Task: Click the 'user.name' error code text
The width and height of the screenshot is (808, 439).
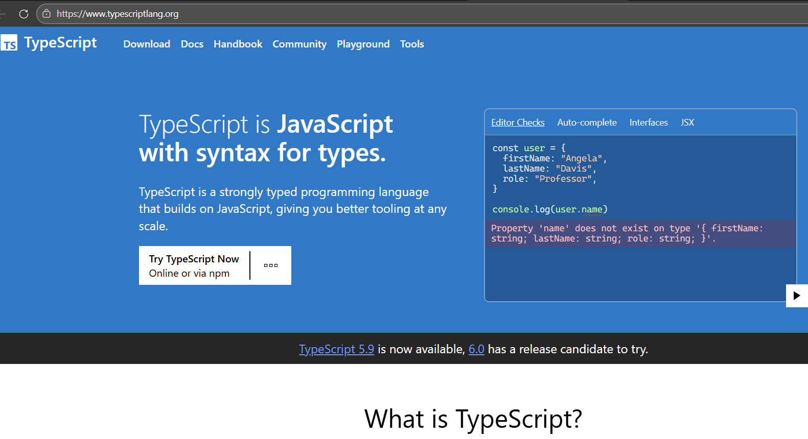Action: (x=579, y=209)
